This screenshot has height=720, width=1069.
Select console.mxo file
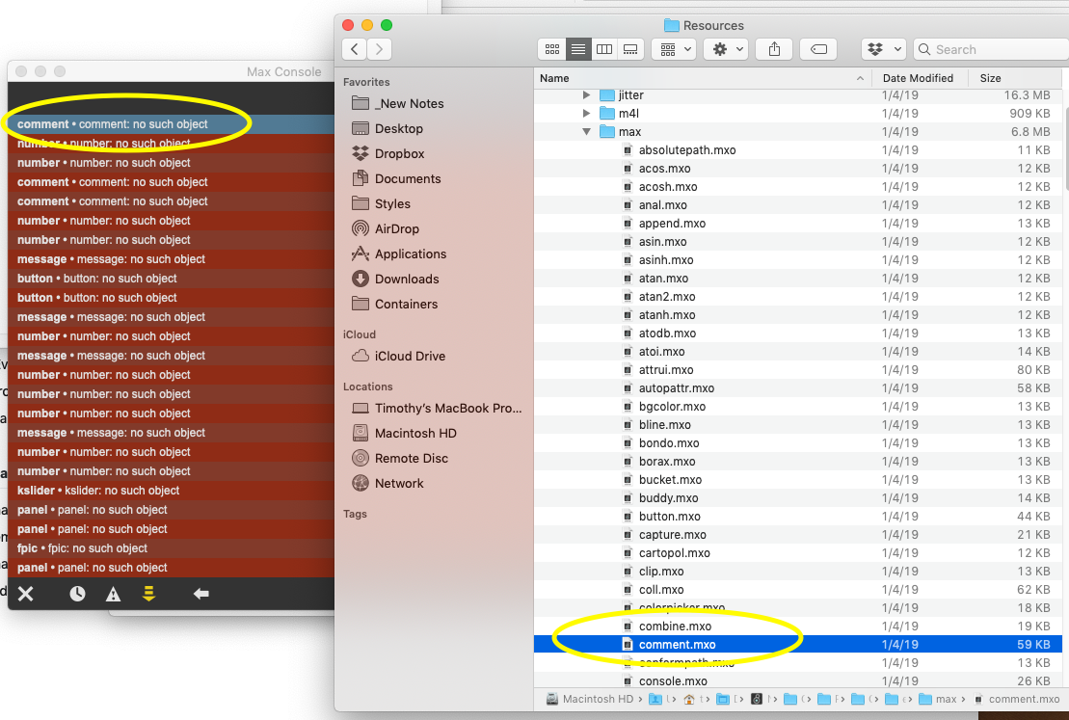pos(798,681)
